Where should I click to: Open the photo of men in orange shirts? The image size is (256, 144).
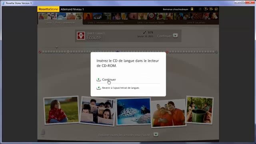click(169, 113)
